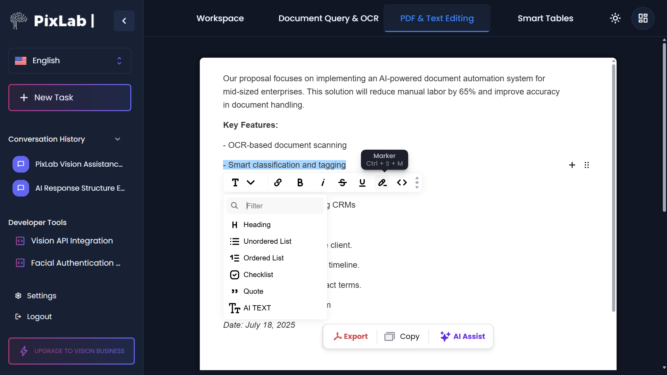Apply italic formatting to selection
Viewport: 667px width, 375px height.
click(x=323, y=183)
